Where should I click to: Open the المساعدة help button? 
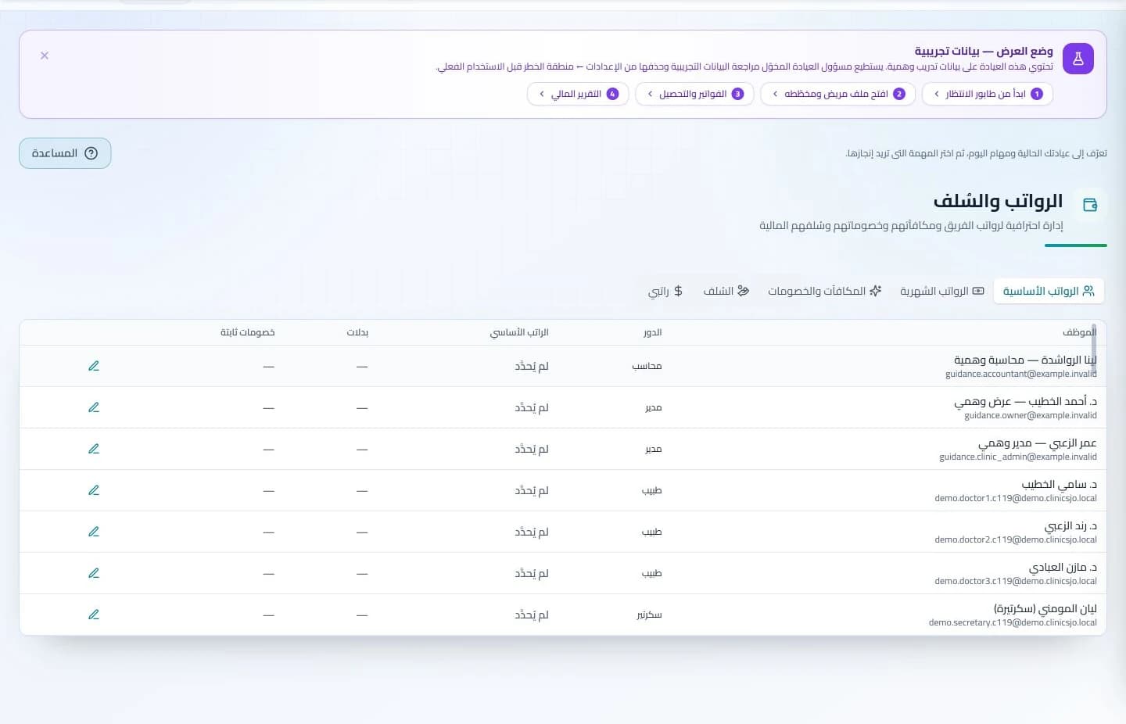65,153
